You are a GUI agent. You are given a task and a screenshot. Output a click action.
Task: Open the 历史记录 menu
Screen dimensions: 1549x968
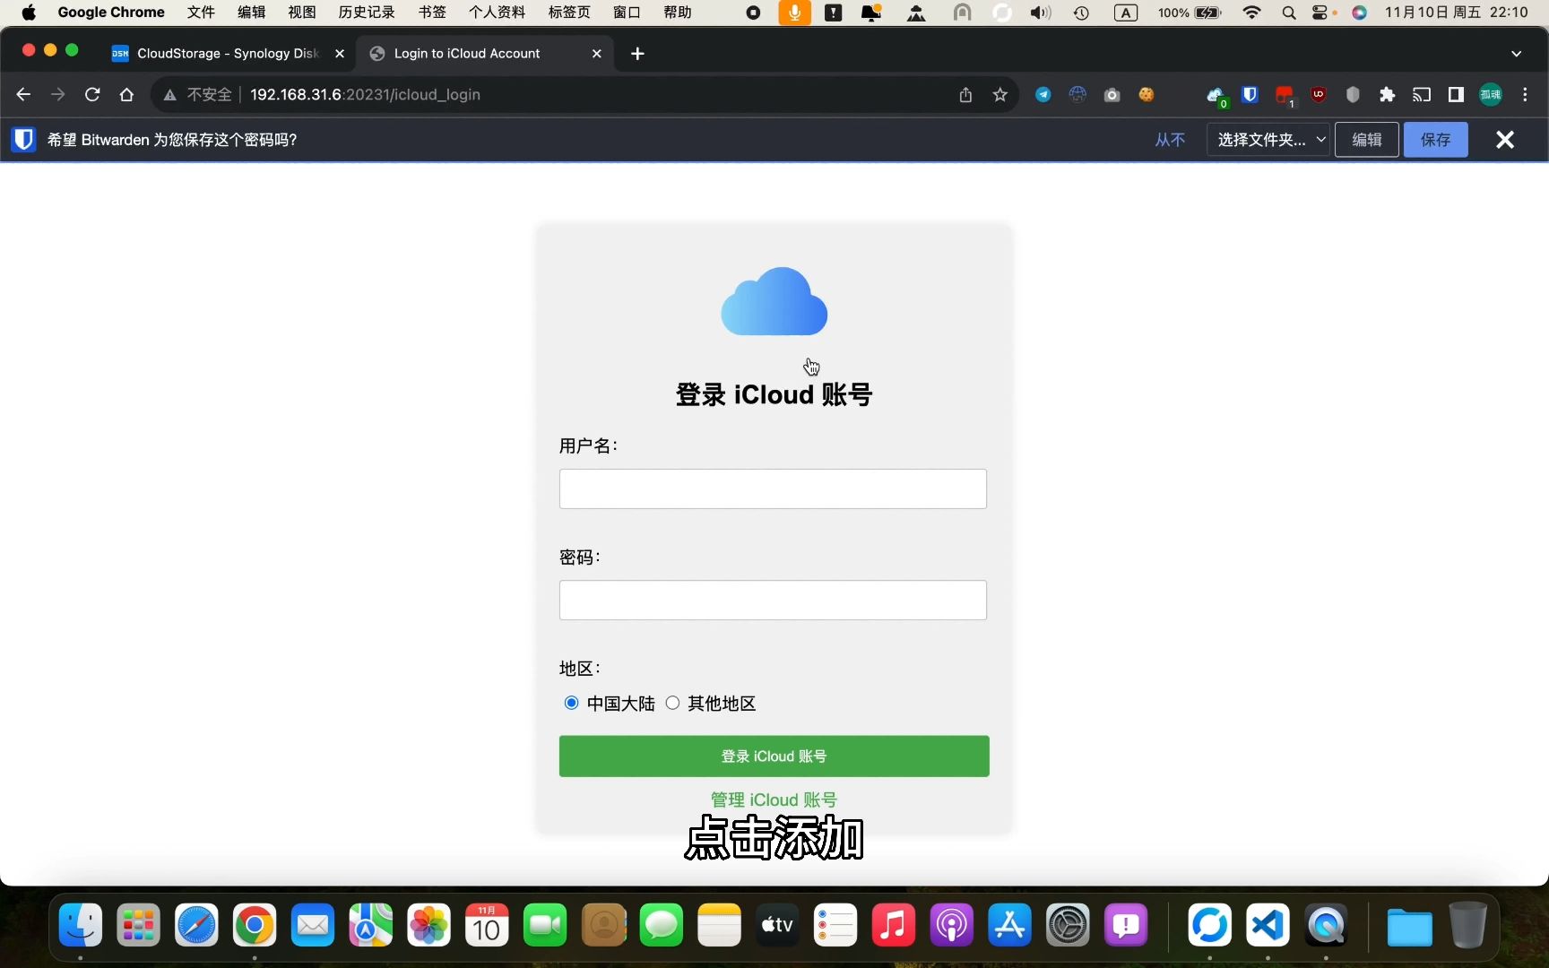click(x=367, y=13)
